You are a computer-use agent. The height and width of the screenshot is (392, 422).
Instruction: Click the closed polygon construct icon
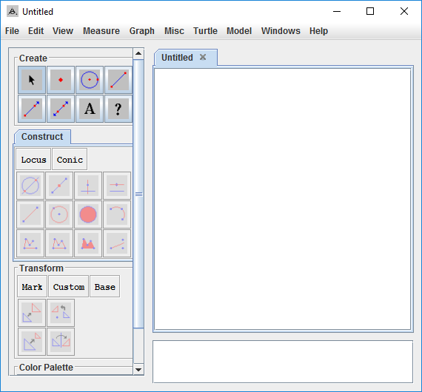(x=59, y=243)
